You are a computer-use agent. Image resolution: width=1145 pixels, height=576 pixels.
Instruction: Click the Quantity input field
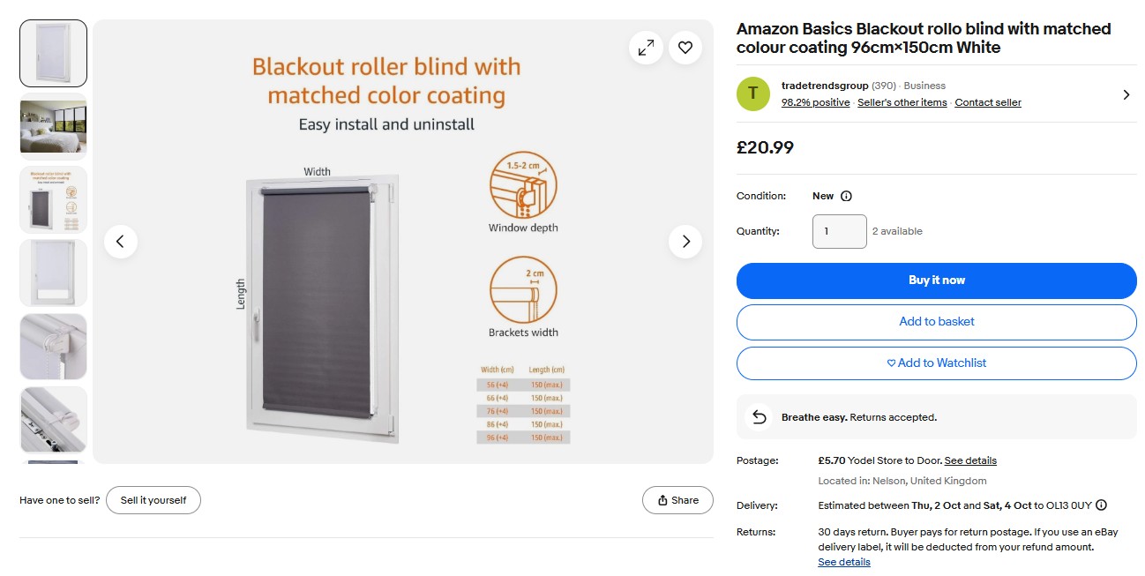(x=839, y=231)
